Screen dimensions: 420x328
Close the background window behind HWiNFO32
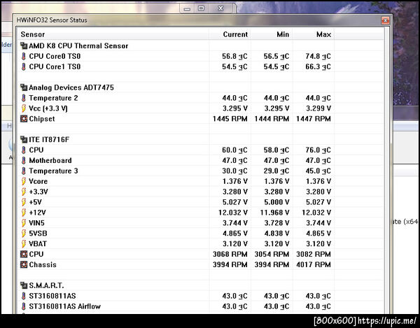(x=220, y=8)
